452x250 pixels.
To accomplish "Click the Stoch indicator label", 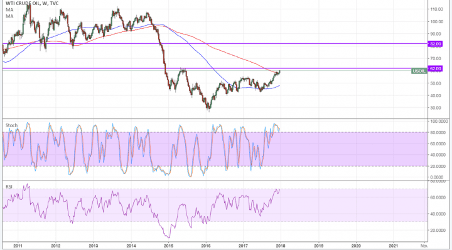I will (x=11, y=125).
